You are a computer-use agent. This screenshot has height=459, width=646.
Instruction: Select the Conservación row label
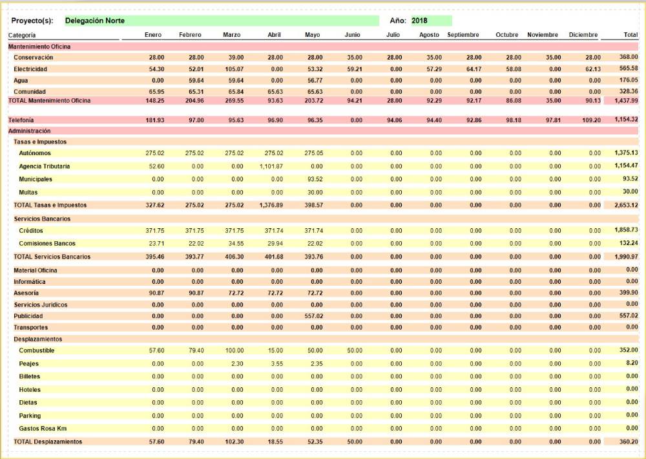[34, 58]
